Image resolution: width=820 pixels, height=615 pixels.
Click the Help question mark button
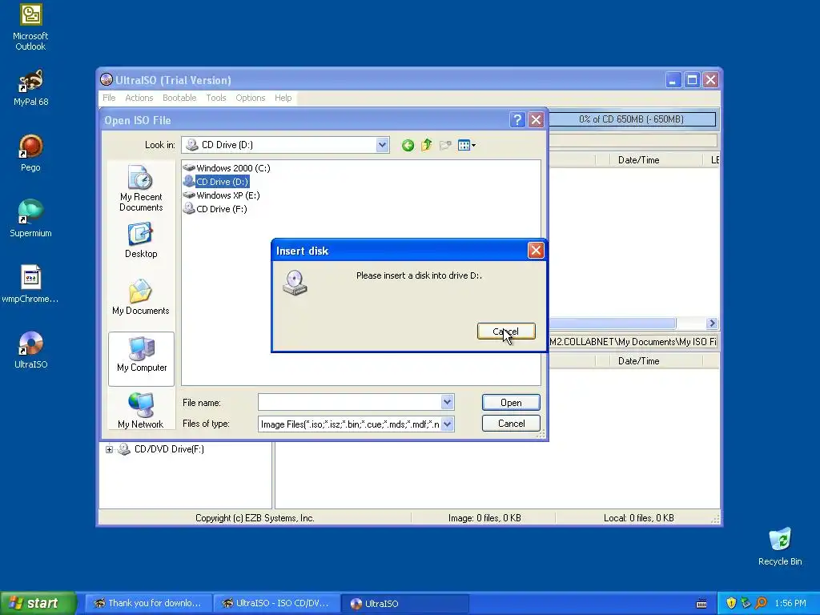coord(517,120)
